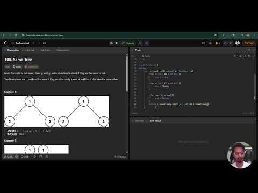Click the Auto mode toggle next to language

(146, 56)
